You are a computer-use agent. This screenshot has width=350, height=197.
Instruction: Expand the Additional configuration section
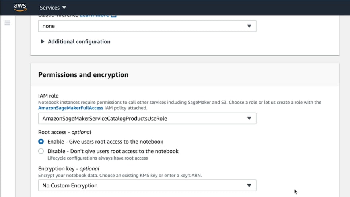[76, 41]
